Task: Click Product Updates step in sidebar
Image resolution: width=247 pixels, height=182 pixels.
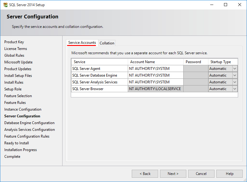Action: [18, 69]
